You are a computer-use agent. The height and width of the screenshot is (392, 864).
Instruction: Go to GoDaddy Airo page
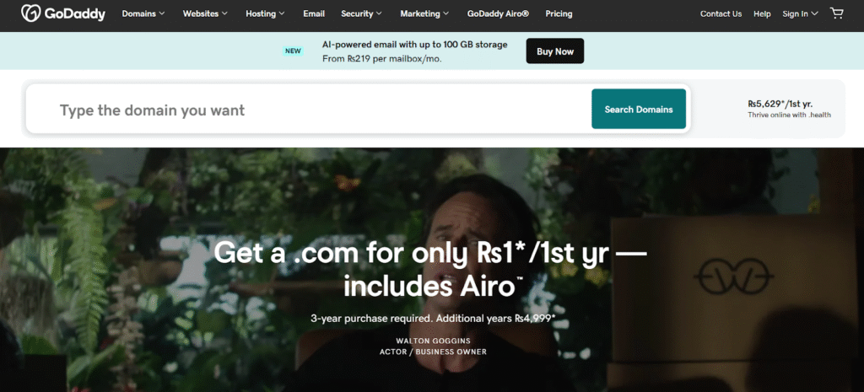pos(498,13)
